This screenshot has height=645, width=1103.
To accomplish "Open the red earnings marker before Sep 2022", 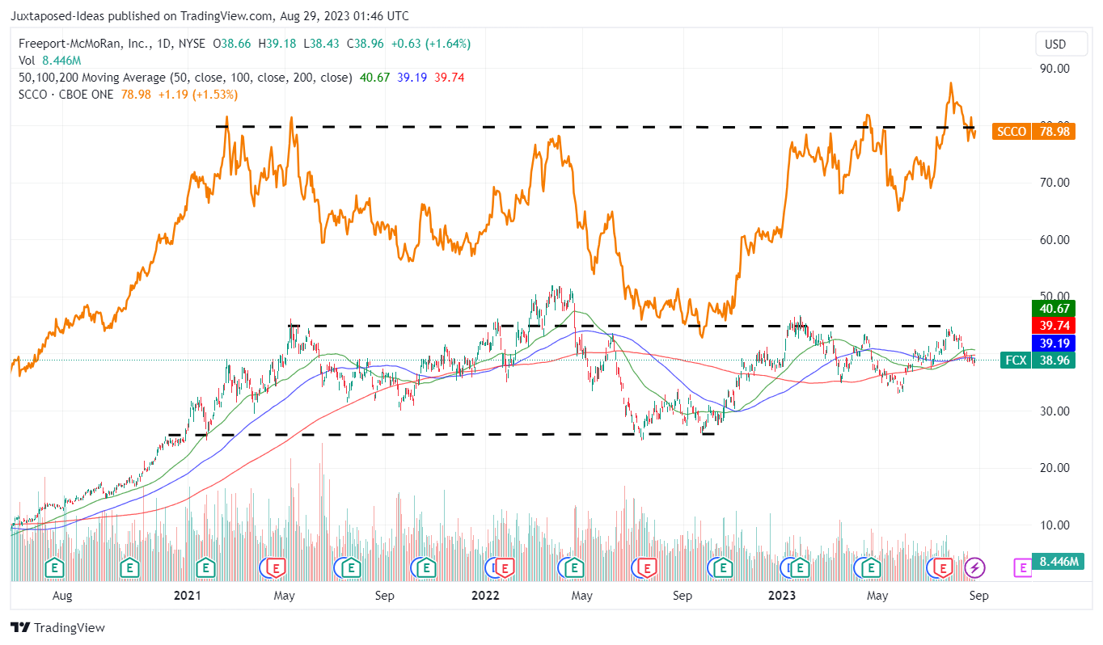I will coord(646,568).
